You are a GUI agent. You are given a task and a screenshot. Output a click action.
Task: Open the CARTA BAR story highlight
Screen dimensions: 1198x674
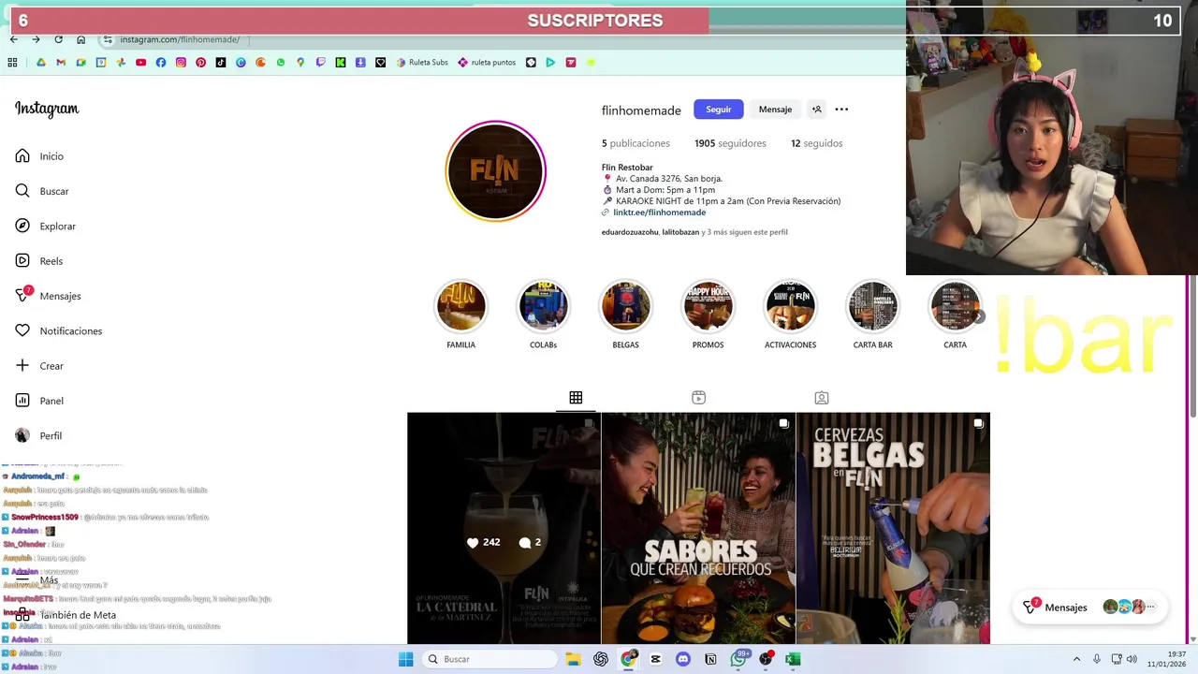click(872, 307)
